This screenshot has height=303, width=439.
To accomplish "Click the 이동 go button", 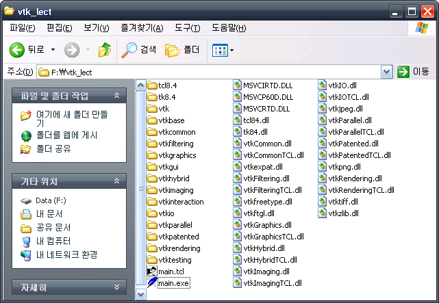I will [413, 72].
